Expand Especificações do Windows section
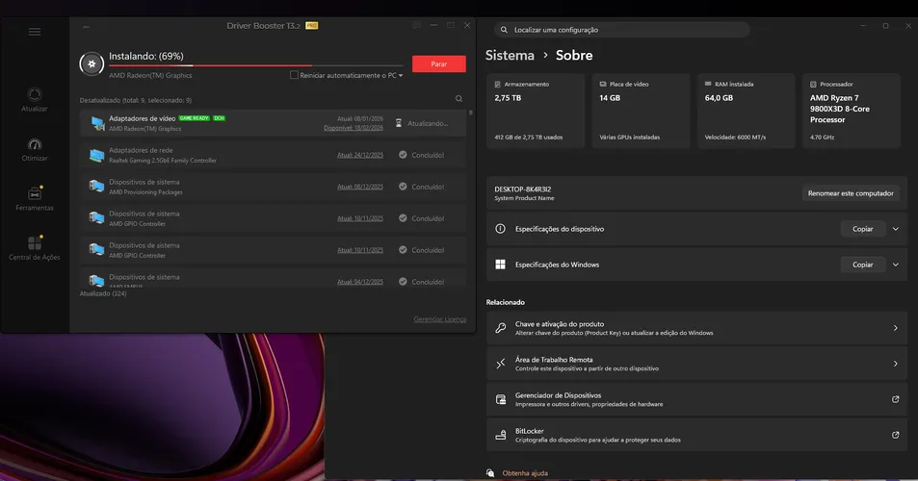This screenshot has width=918, height=481. coord(895,265)
